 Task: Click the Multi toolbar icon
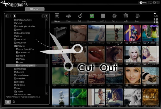[126, 17]
